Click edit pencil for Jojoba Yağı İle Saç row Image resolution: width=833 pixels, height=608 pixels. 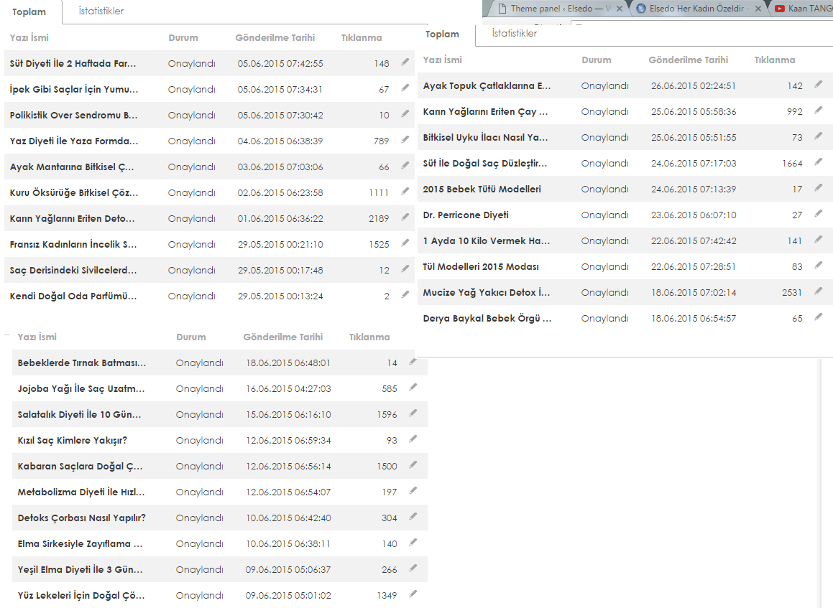tap(413, 388)
